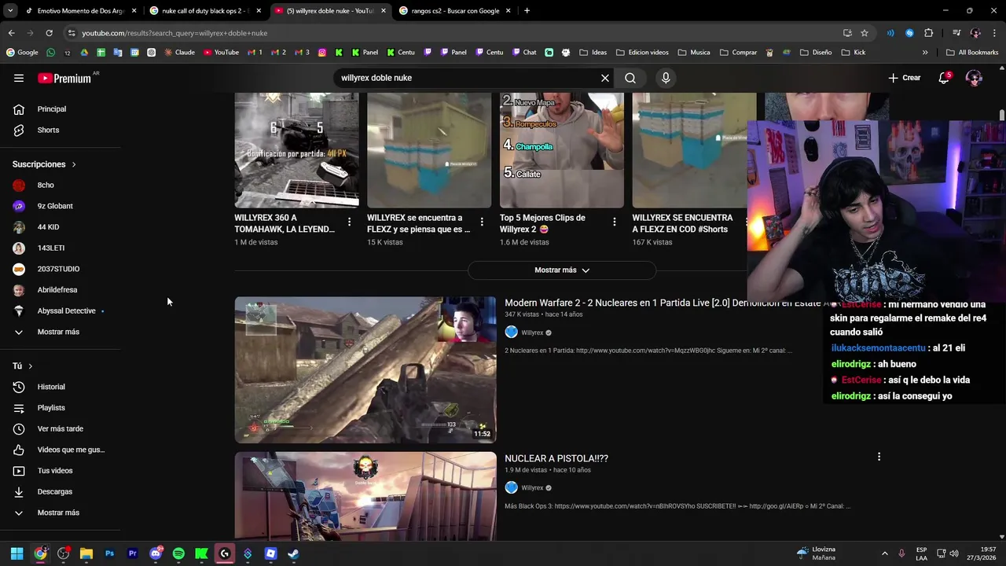Click the address bar URL
Image resolution: width=1006 pixels, height=566 pixels.
[x=174, y=33]
